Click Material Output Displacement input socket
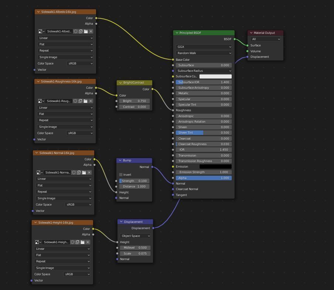 (247, 57)
